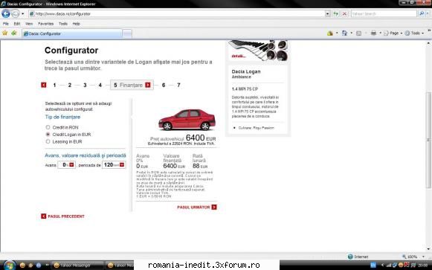This screenshot has width=432, height=270.
Task: Click the red arrow next to Finanțare
Action: pos(148,85)
